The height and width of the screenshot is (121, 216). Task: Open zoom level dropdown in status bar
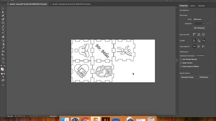click(x=16, y=116)
